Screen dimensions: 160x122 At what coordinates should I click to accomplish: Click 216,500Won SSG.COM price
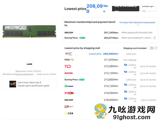click(111, 100)
